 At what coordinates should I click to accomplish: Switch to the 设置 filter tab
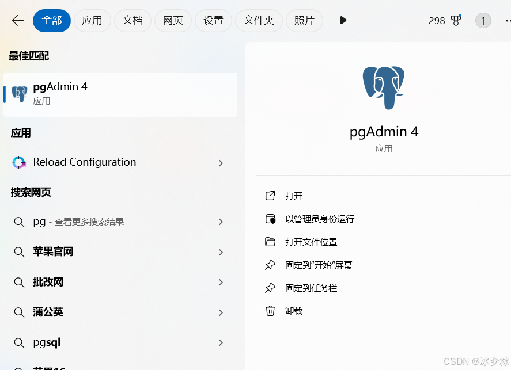tap(214, 21)
